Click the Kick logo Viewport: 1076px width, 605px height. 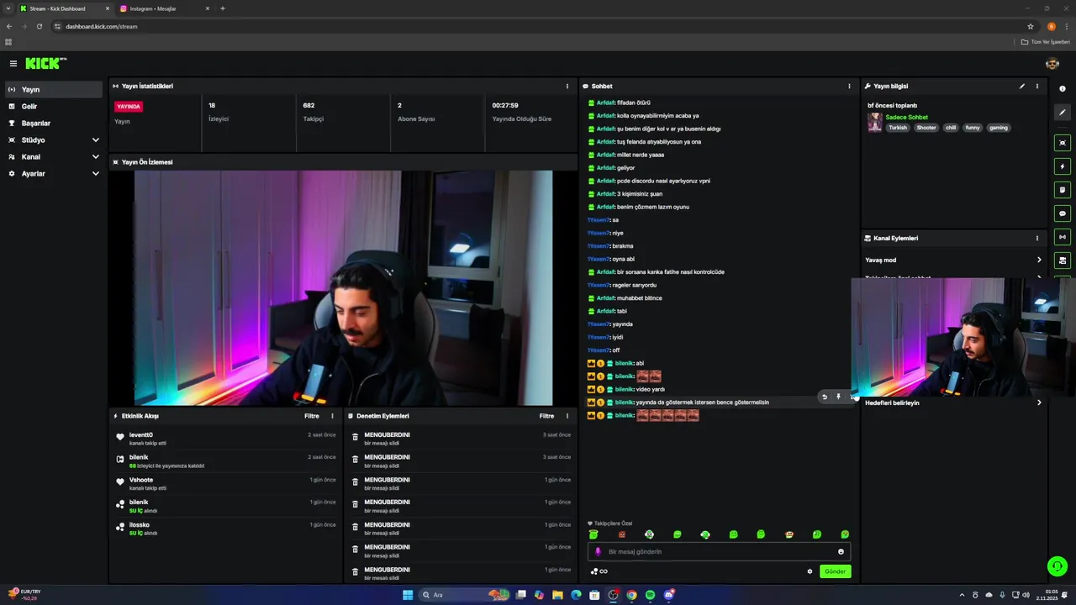click(45, 63)
